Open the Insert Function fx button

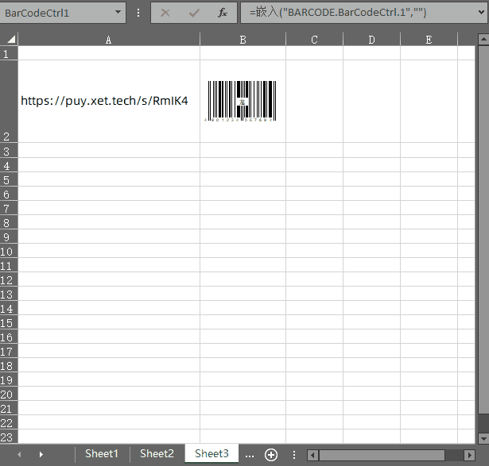pyautogui.click(x=223, y=13)
